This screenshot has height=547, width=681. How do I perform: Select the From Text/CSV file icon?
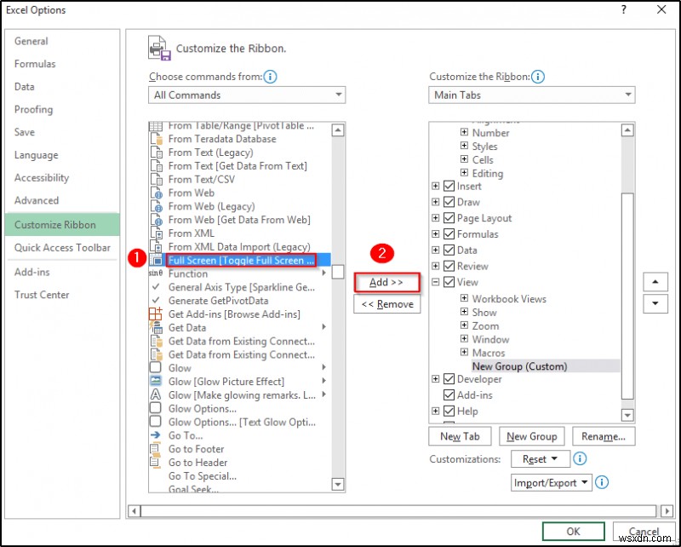click(x=158, y=179)
